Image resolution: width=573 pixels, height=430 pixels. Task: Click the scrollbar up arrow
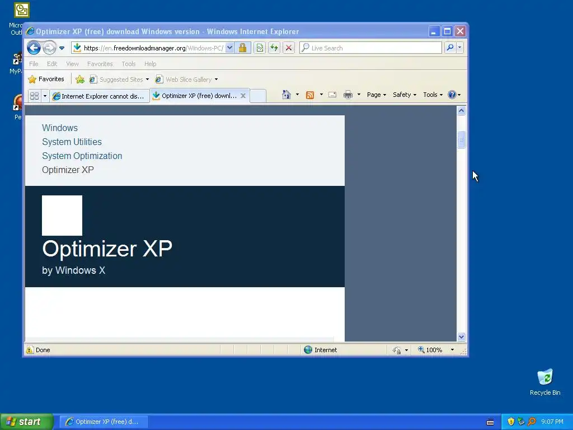pyautogui.click(x=461, y=110)
